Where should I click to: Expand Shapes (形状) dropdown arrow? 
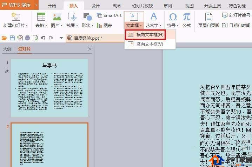point(92,25)
